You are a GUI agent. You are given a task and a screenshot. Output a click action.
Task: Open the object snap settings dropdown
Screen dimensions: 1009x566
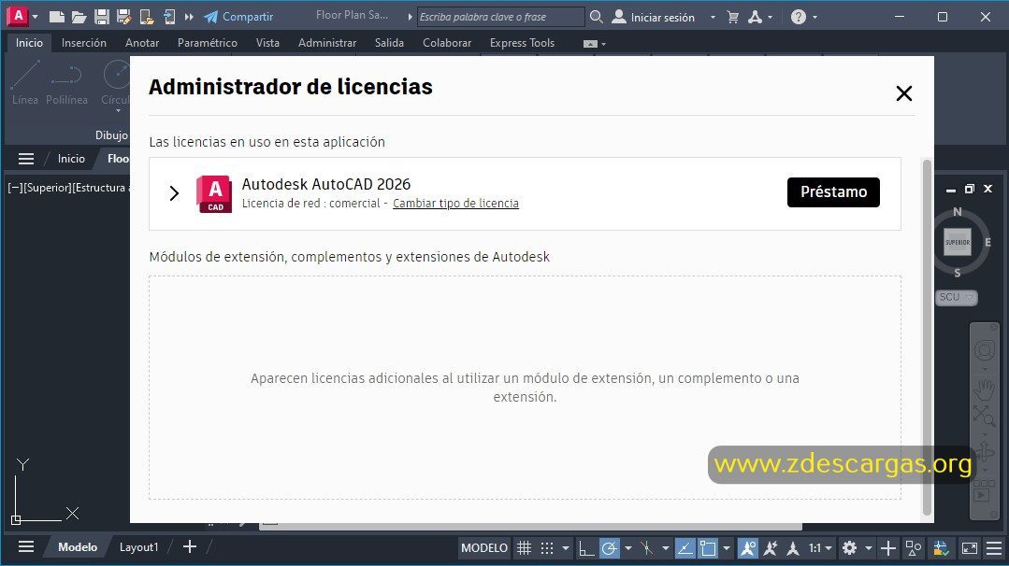(x=727, y=548)
